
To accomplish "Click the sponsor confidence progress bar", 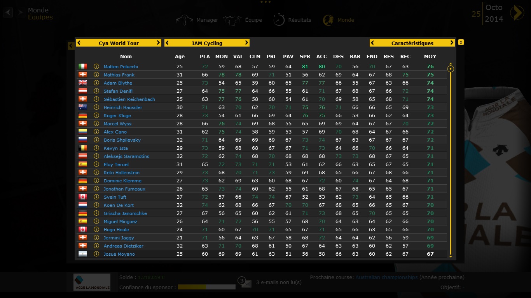I will [206, 287].
